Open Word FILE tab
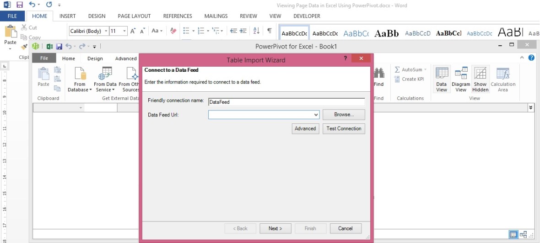Viewport: 540px width, 243px height. click(x=12, y=16)
